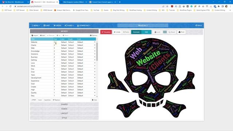Open the MENU dropdown in blue bar
The height and width of the screenshot is (131, 233).
[x=36, y=25]
